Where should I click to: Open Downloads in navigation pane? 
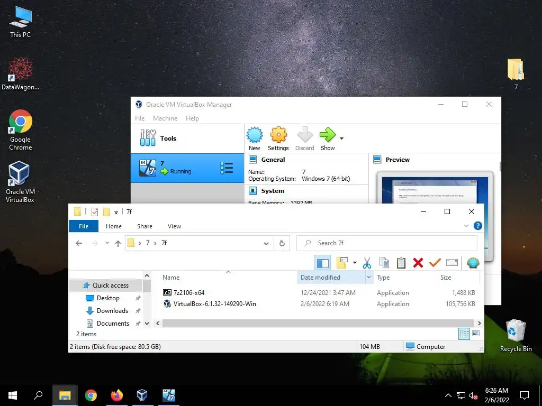pos(112,311)
